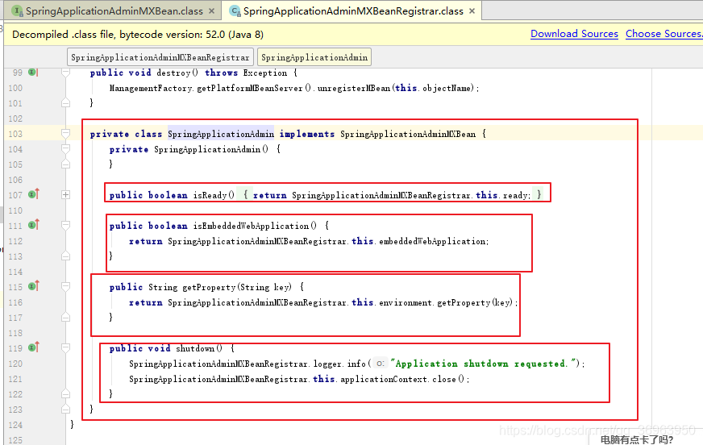Image resolution: width=703 pixels, height=445 pixels.
Task: Click implements gutter icon on line 119
Action: 34,347
